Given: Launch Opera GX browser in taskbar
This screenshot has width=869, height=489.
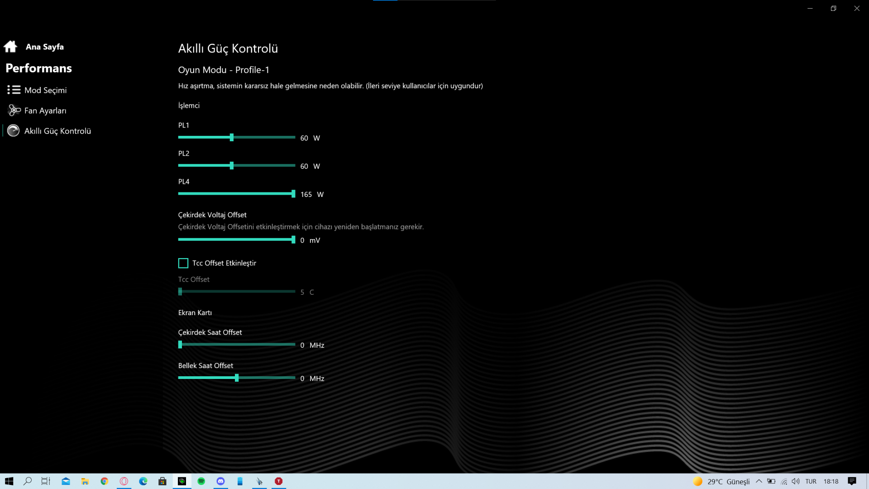Looking at the screenshot, I should [x=124, y=481].
